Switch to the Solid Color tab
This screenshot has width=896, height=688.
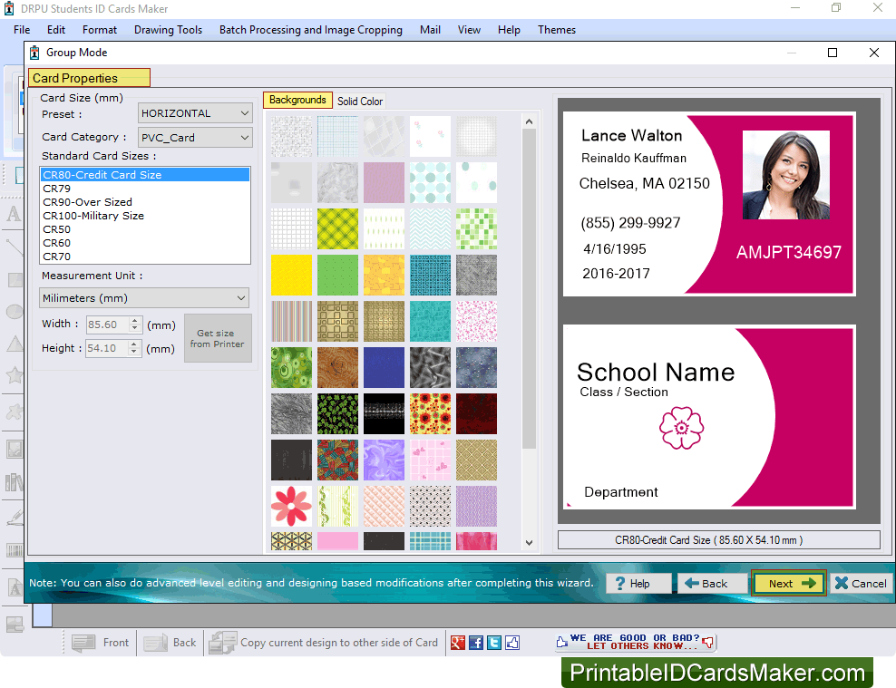click(359, 102)
